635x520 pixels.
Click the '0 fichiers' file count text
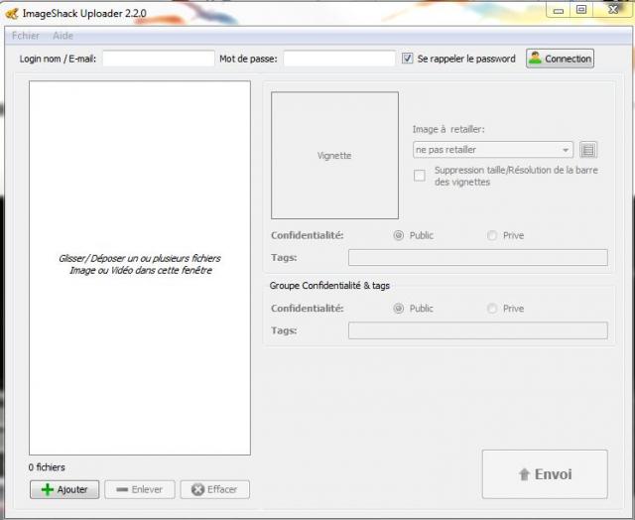(47, 467)
